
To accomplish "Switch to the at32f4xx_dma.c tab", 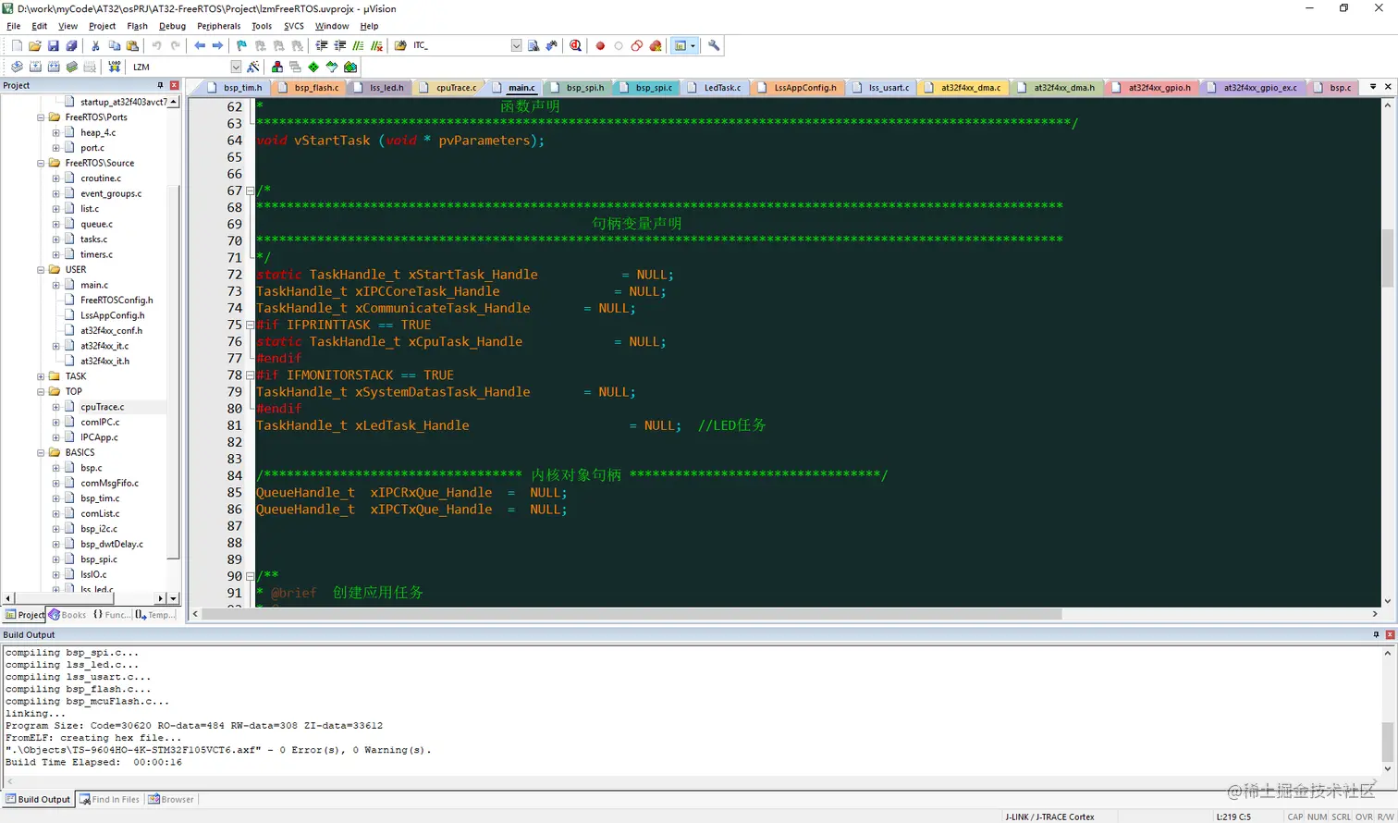I will pyautogui.click(x=963, y=88).
